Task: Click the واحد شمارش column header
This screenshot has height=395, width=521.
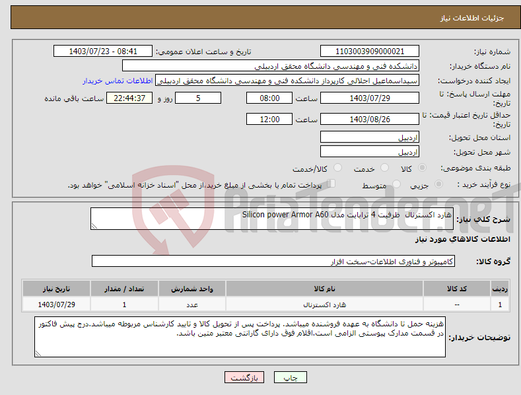Action: coord(192,289)
